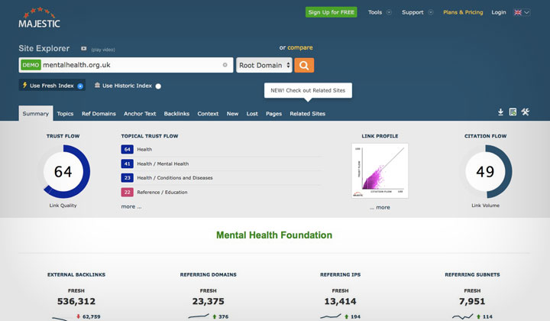550x321 pixels.
Task: Open the Ref Domains tab
Action: click(x=99, y=113)
